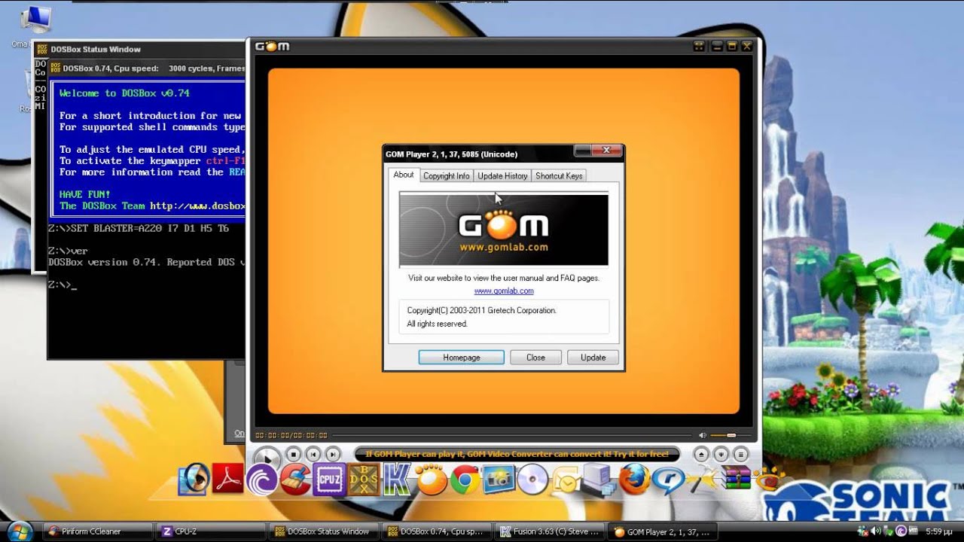Click the GOM Player seek bar
This screenshot has height=542, width=964.
pos(512,435)
